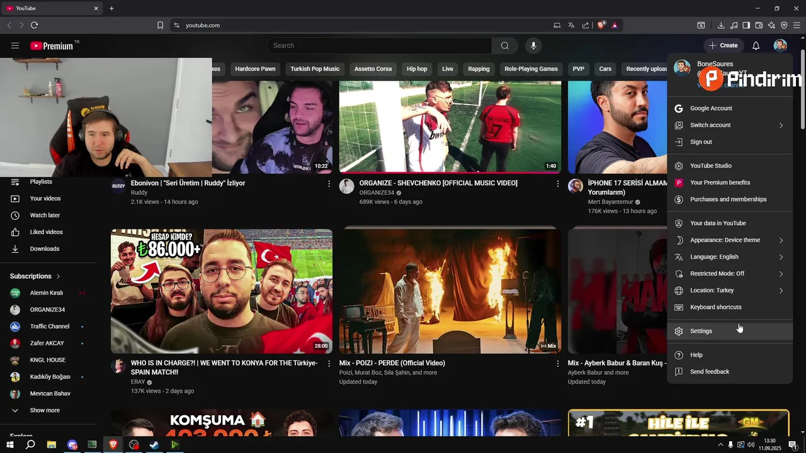Screen dimensions: 806x453
Task: Open Steam from the taskbar
Action: pyautogui.click(x=154, y=445)
